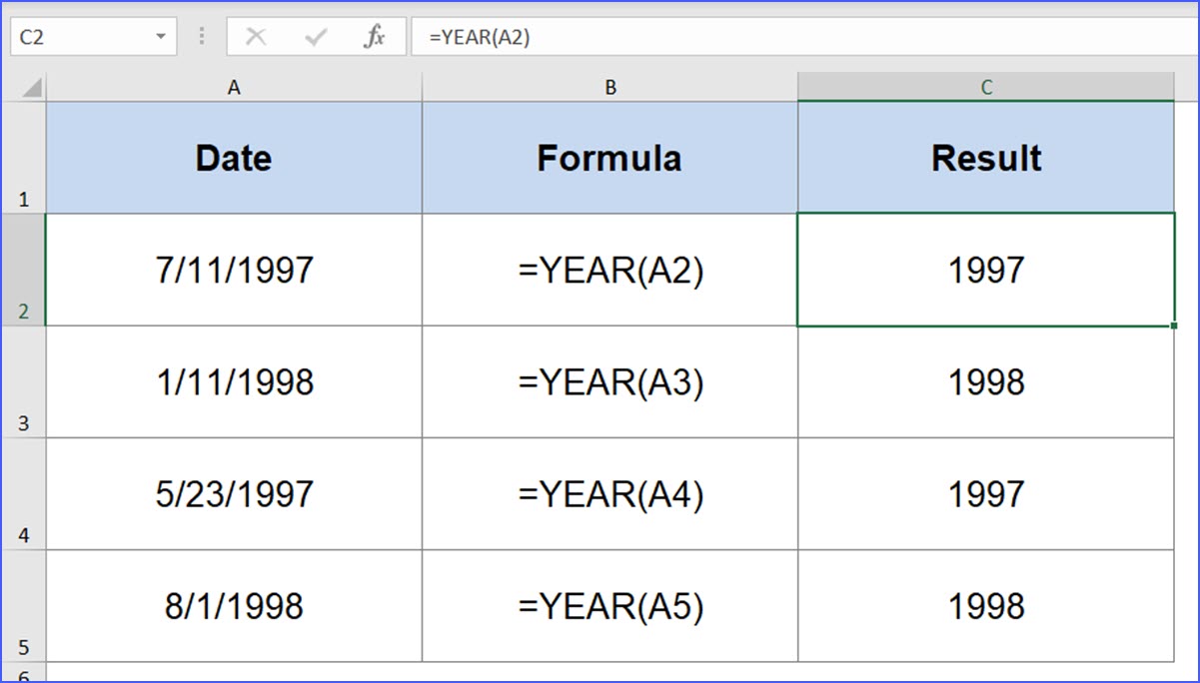1200x683 pixels.
Task: Click the cell containing 7/11/1997
Action: 233,269
